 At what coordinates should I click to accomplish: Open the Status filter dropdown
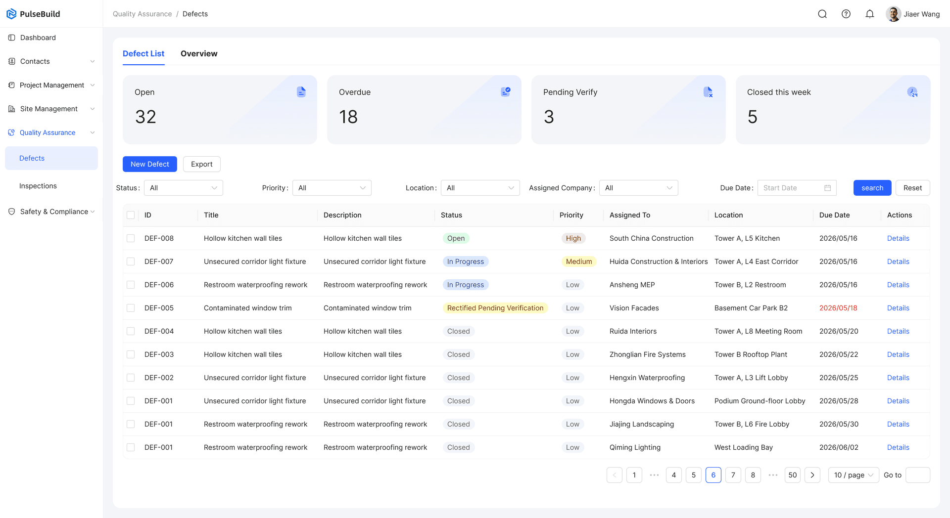pyautogui.click(x=184, y=188)
